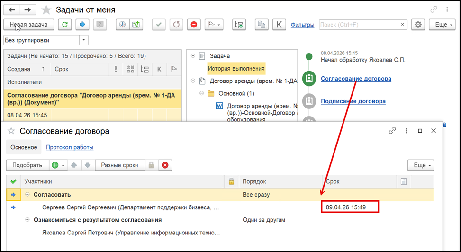Refresh the task list with green arrow icon

click(x=65, y=25)
